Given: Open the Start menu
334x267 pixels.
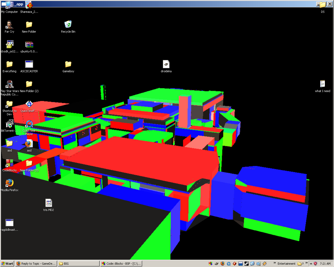Looking at the screenshot, I should (x=7, y=264).
